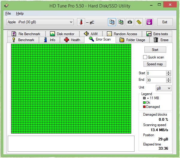The image size is (180, 158).
Task: Increase the End value with up arrow
Action: 168,79
